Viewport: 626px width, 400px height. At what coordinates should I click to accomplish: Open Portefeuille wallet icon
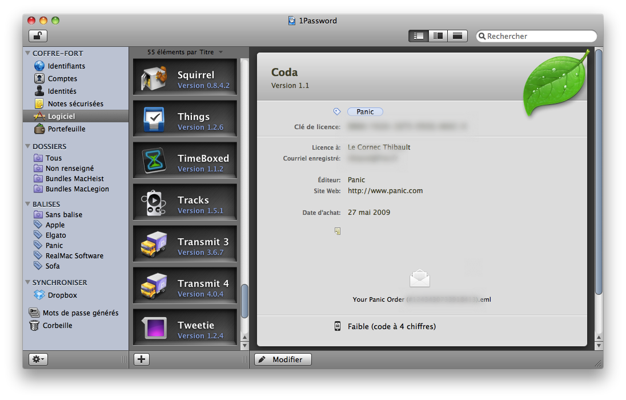[x=39, y=129]
